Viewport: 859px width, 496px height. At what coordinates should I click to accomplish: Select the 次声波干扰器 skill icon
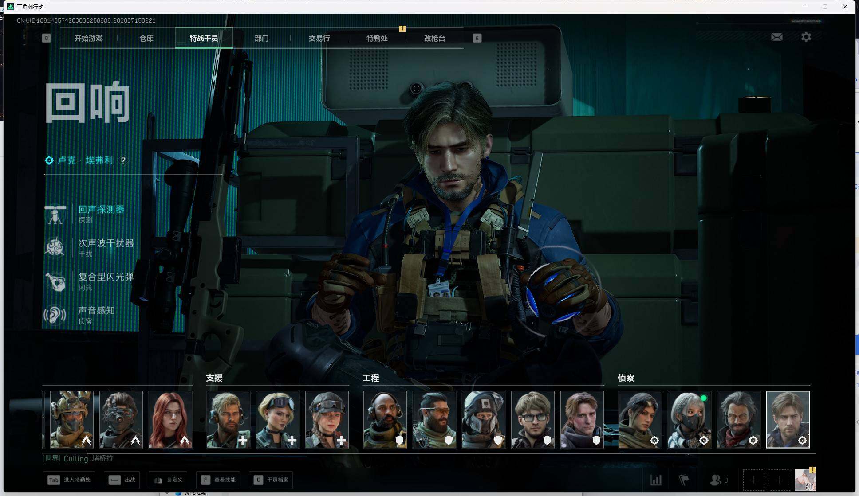point(55,247)
